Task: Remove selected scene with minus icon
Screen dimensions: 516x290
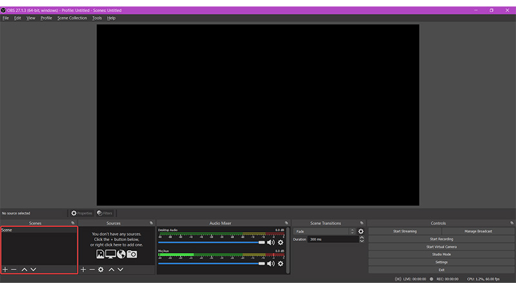Action: click(x=14, y=269)
